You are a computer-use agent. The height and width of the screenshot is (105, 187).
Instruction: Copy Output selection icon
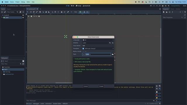pyautogui.click(x=160, y=86)
